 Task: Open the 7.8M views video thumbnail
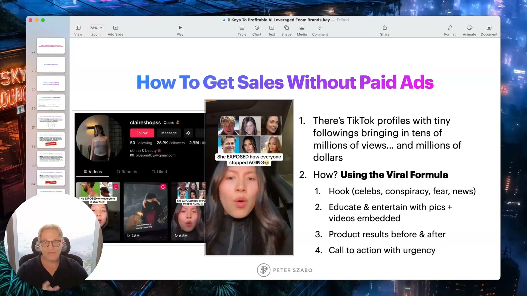click(145, 212)
